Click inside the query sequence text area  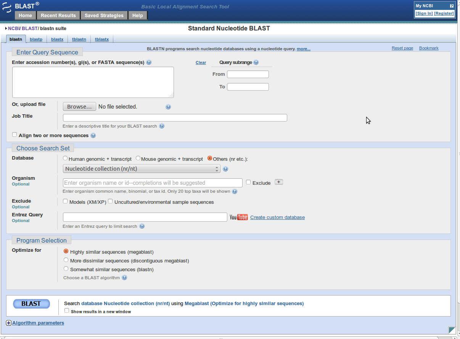(x=93, y=82)
